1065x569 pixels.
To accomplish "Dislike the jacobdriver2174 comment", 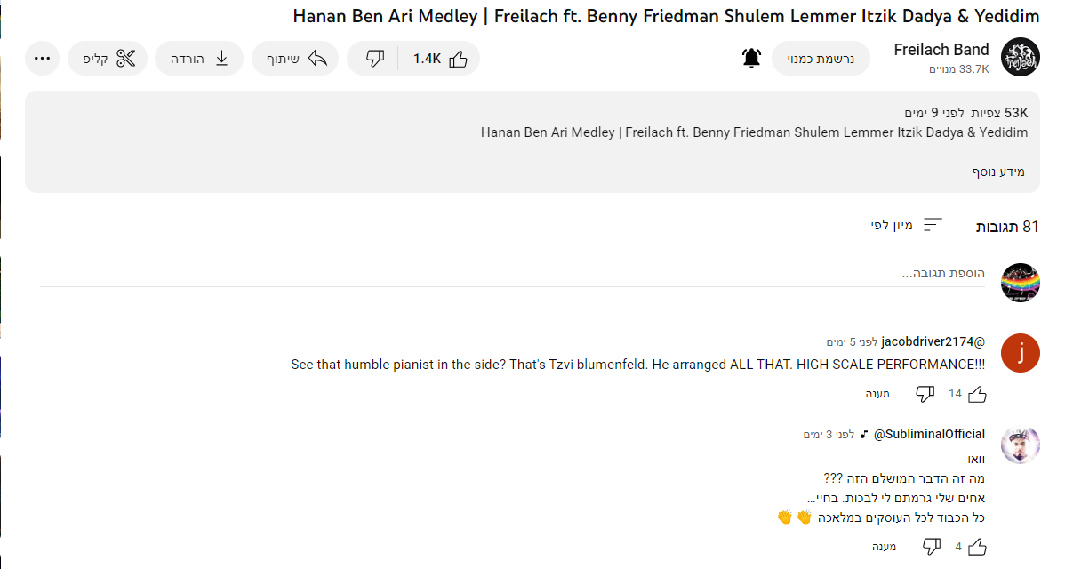I will click(925, 394).
